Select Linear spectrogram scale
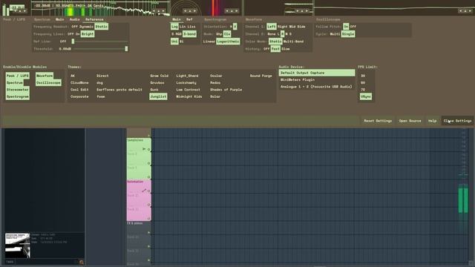 209,42
